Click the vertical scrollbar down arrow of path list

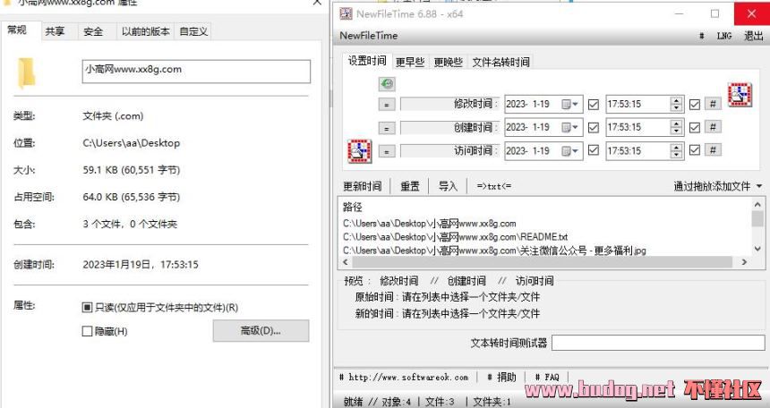pyautogui.click(x=757, y=250)
